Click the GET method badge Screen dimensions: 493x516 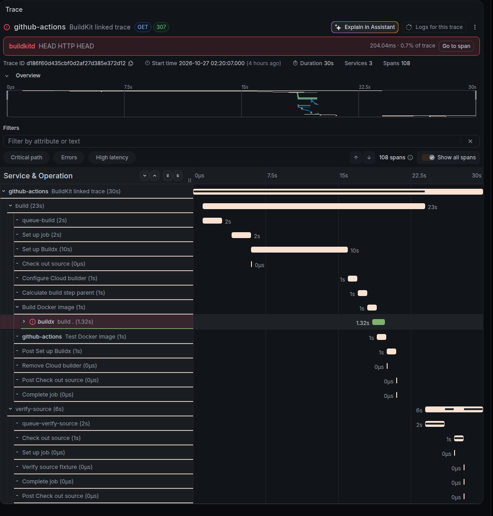(143, 27)
